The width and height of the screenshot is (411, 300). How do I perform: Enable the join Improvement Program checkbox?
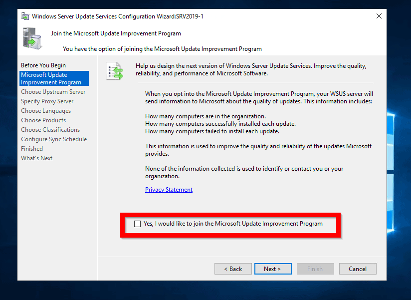(x=137, y=224)
